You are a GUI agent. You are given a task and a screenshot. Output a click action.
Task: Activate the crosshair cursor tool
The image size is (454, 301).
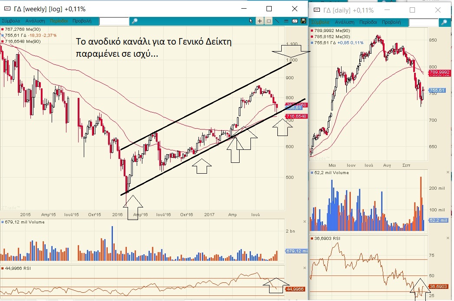(260, 21)
